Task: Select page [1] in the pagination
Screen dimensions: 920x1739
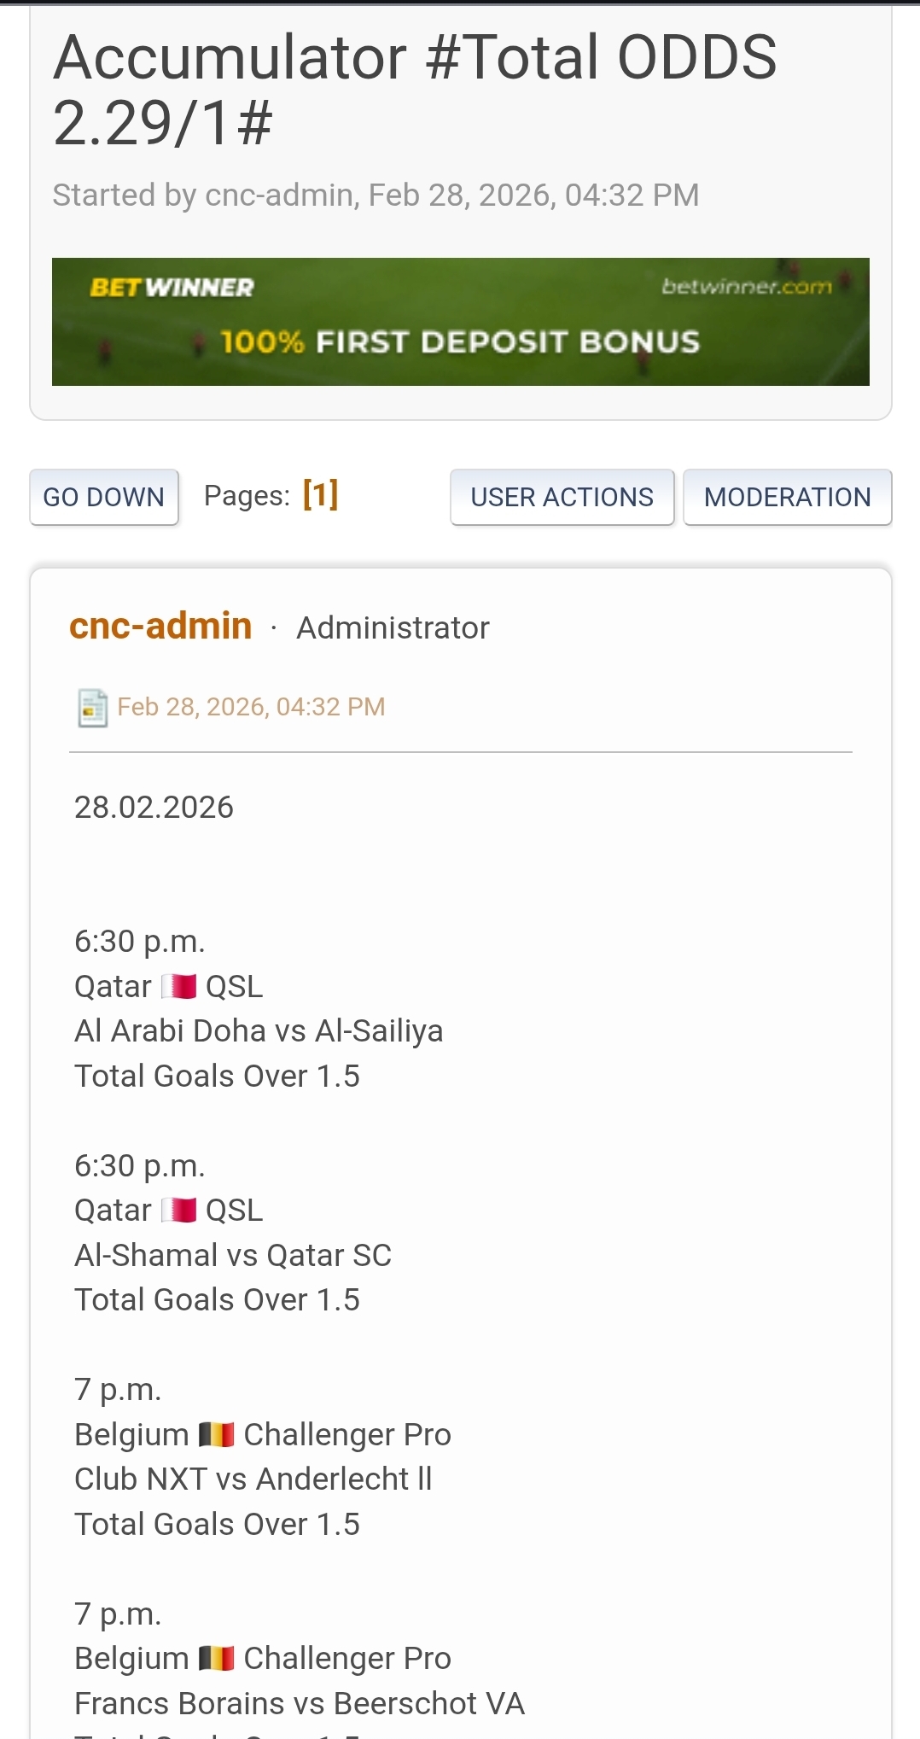Action: 321,495
